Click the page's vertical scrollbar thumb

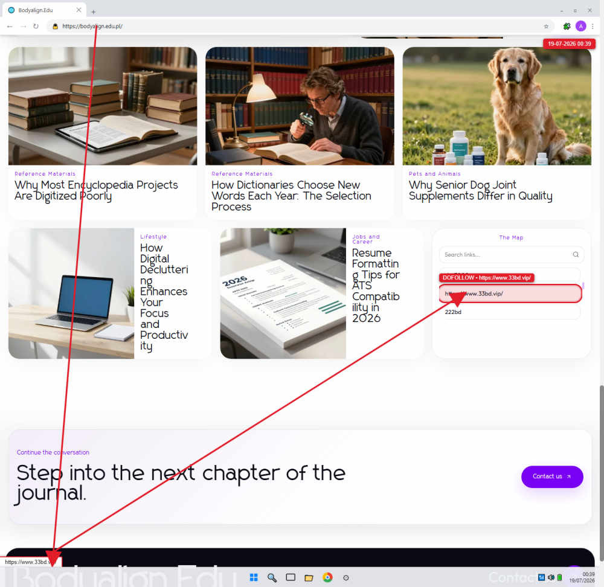602,473
